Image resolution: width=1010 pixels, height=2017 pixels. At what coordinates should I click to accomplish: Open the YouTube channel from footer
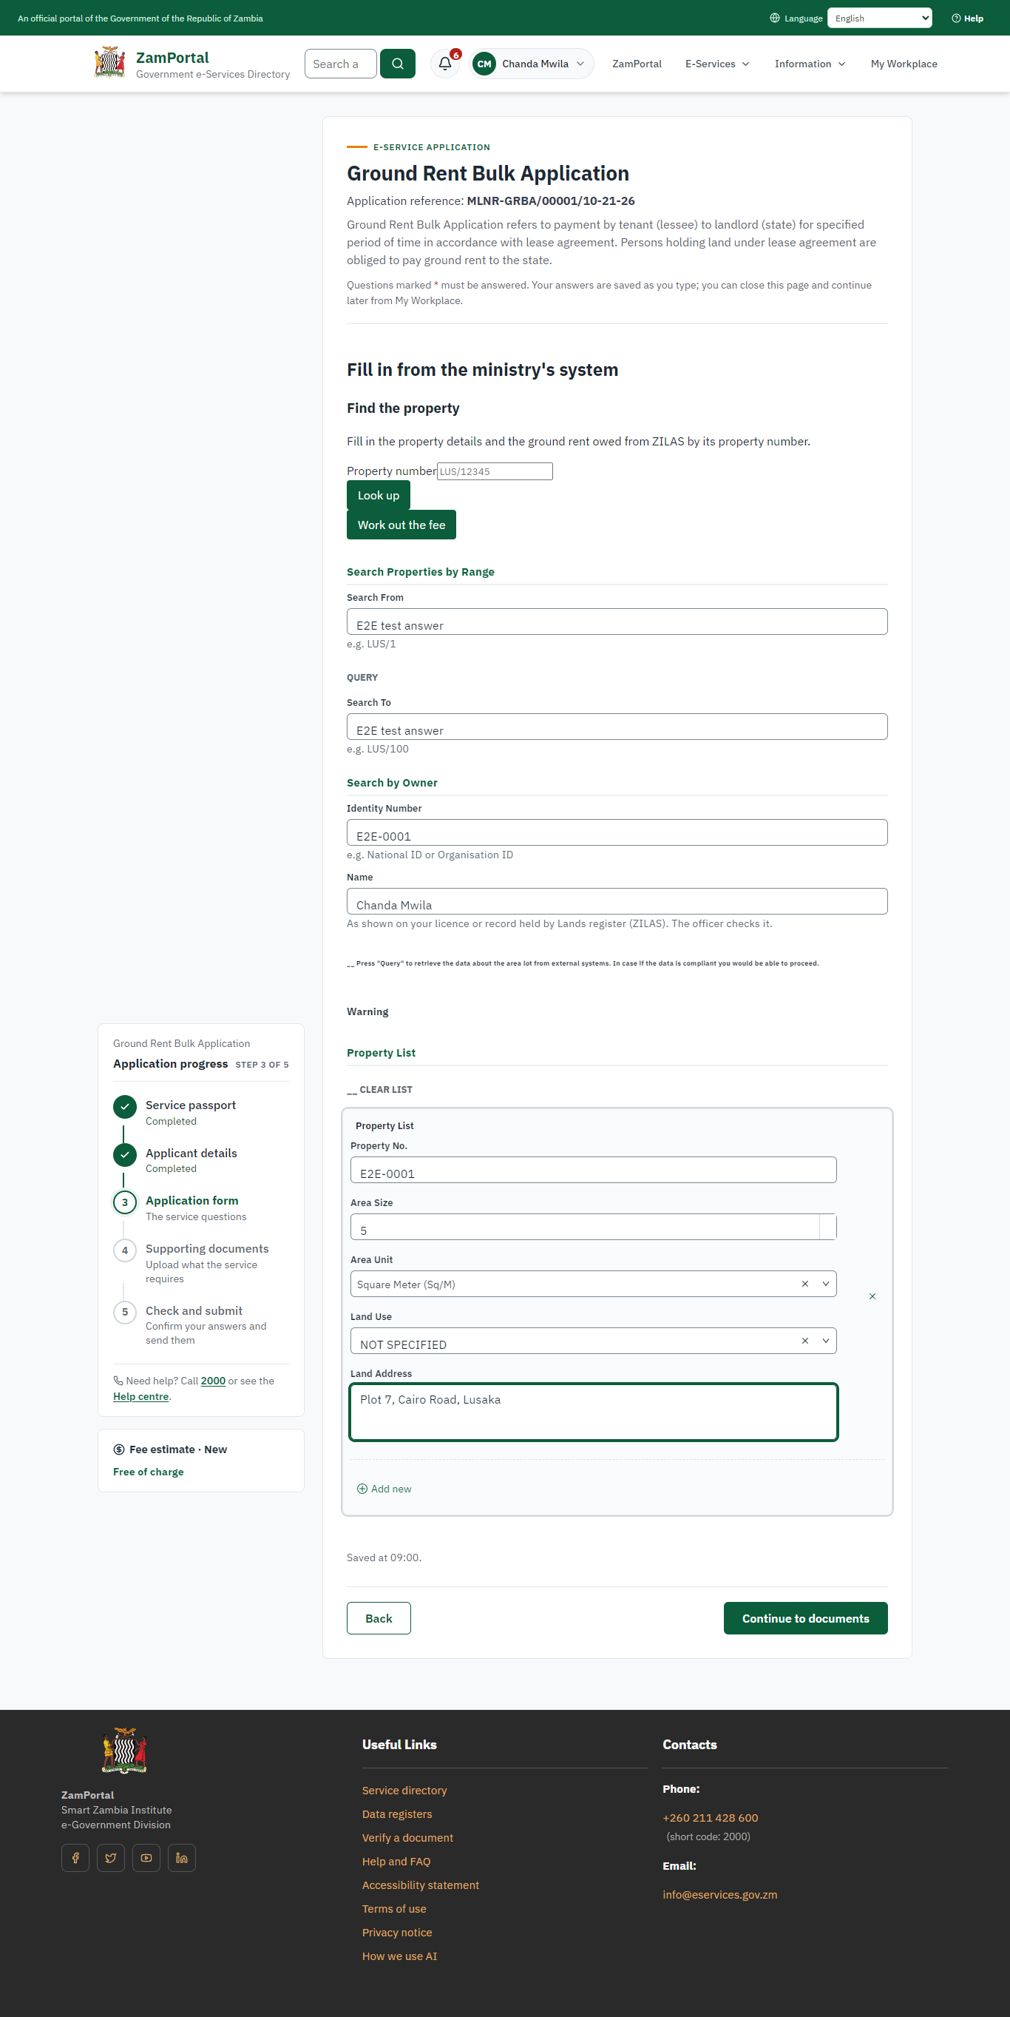(x=146, y=1857)
